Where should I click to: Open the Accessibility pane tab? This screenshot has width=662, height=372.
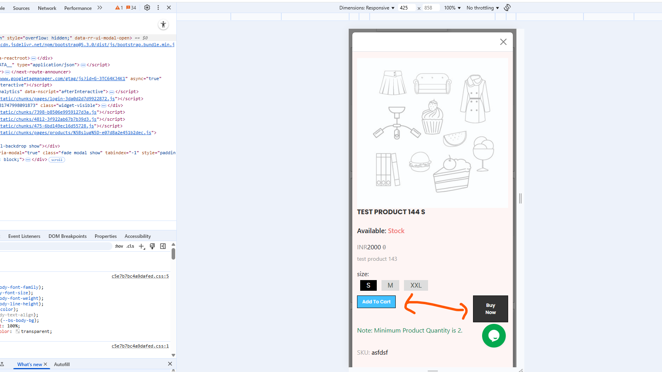pyautogui.click(x=138, y=236)
